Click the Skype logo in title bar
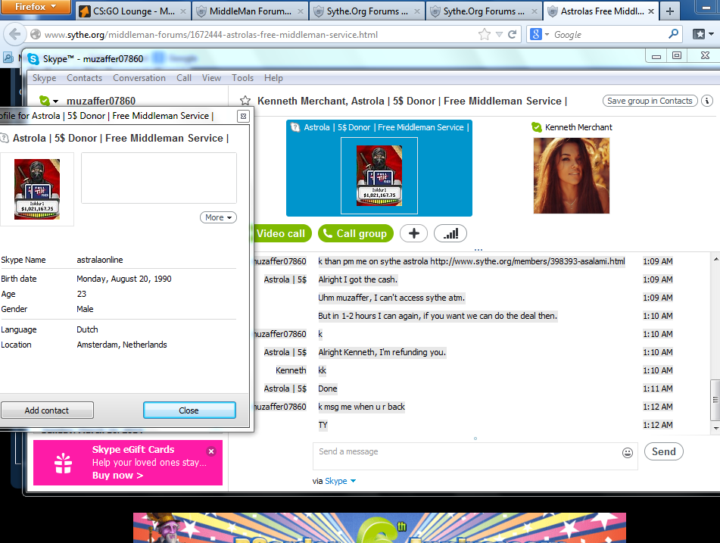 (33, 59)
